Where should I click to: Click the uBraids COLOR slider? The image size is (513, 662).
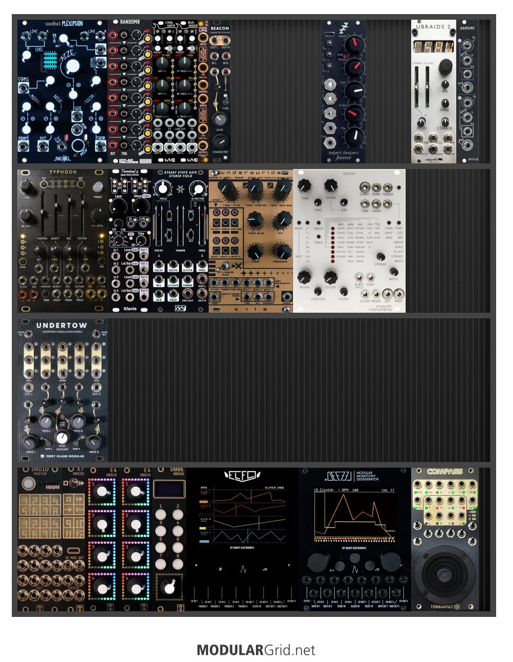(x=428, y=87)
